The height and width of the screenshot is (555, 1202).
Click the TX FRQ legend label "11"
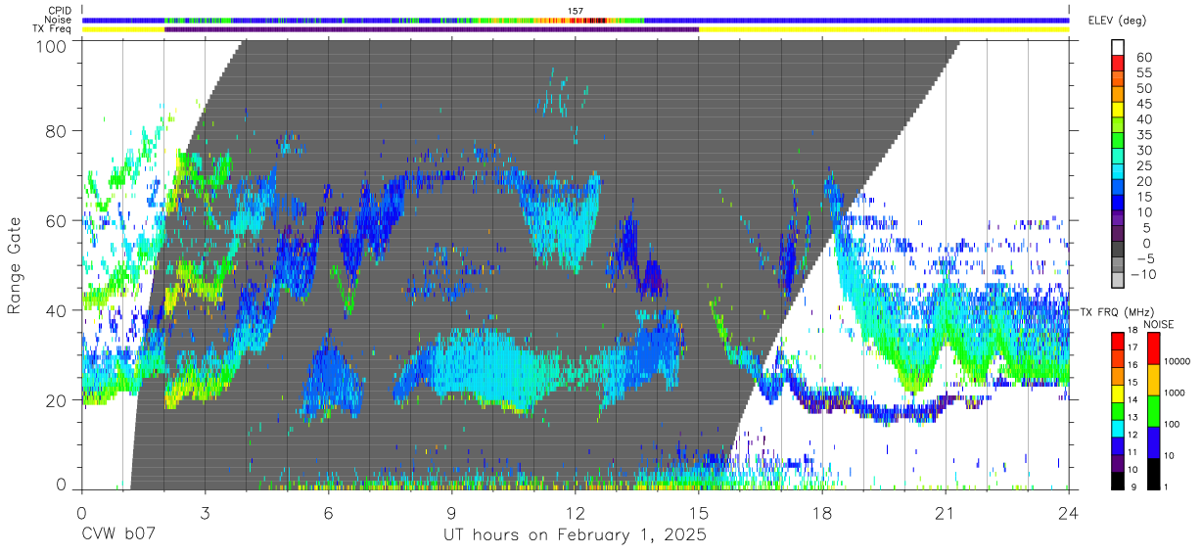point(1132,452)
